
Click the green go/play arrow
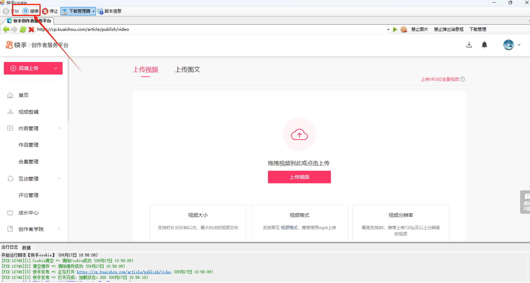395,29
